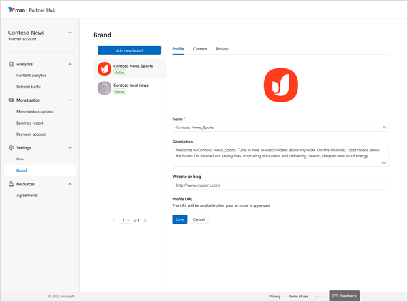
Task: Go to the previous page of brands
Action: pyautogui.click(x=113, y=220)
